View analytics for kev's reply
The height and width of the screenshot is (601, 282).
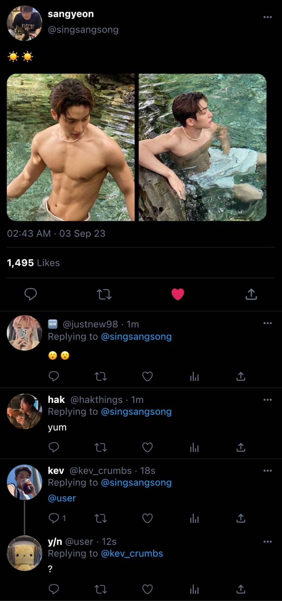194,519
